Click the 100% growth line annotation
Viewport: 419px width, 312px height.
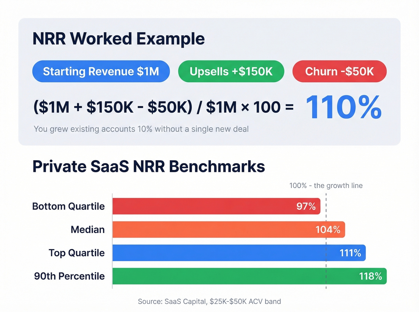click(x=326, y=185)
